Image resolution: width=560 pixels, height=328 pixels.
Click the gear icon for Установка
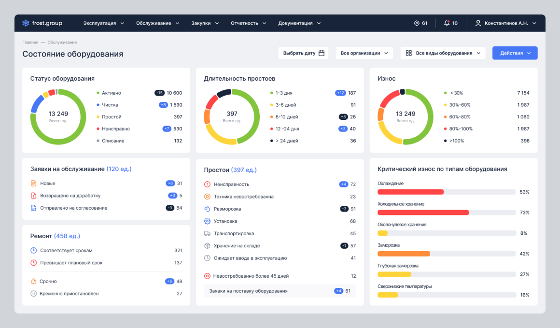pos(207,221)
